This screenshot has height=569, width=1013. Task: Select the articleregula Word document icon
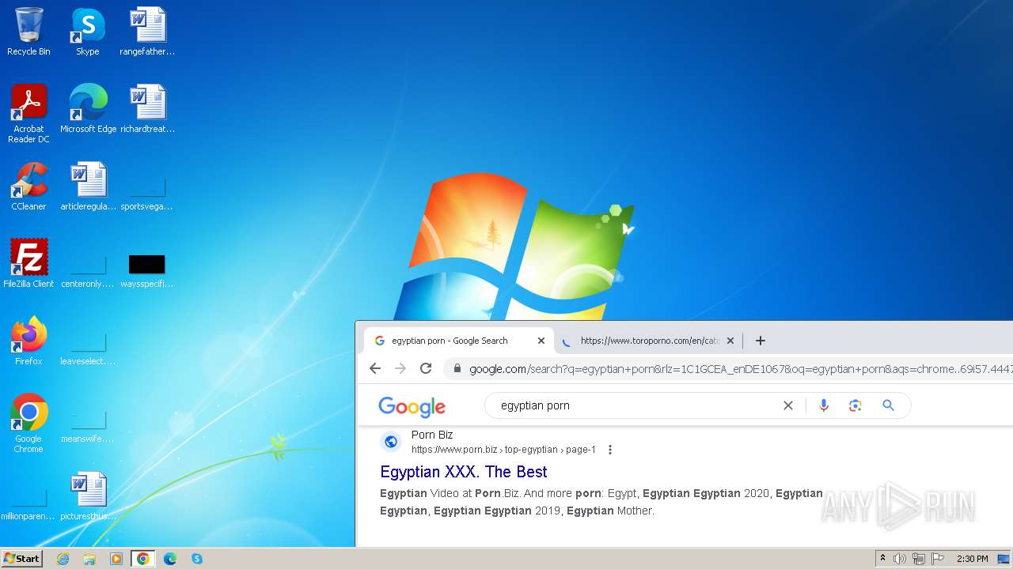(x=88, y=187)
